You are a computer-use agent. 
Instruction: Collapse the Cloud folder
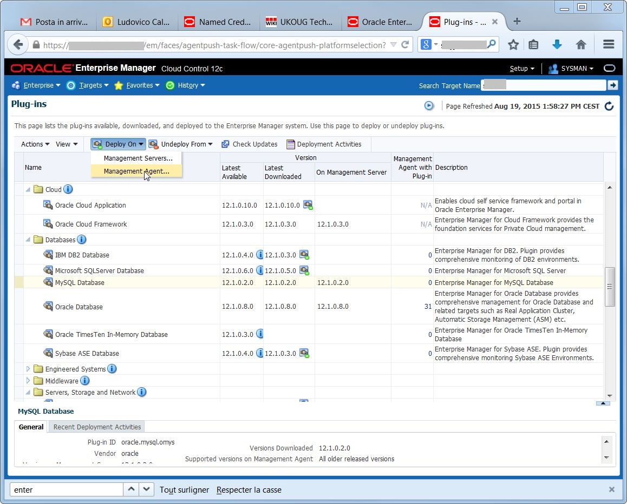coord(28,189)
